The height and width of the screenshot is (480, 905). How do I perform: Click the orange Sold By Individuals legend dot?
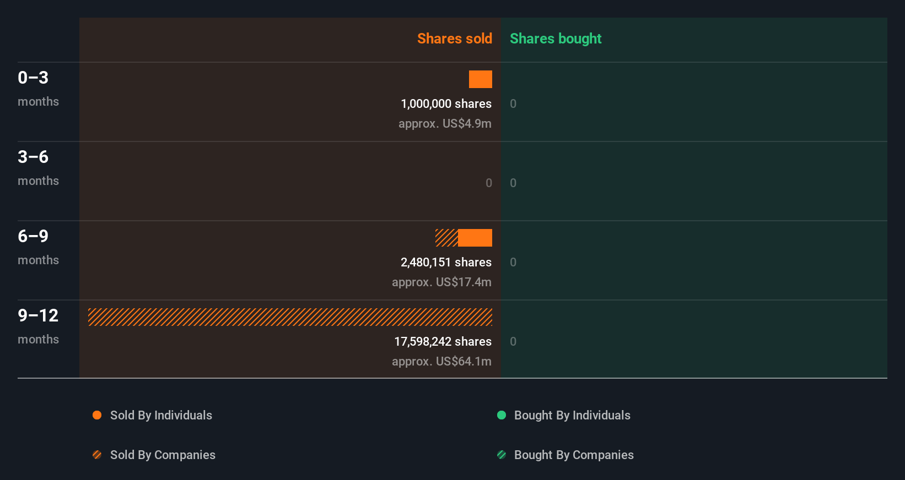click(97, 415)
